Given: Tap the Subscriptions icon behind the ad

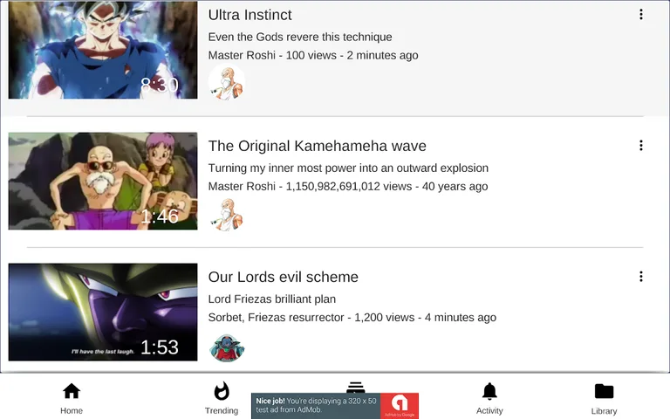Looking at the screenshot, I should click(356, 388).
